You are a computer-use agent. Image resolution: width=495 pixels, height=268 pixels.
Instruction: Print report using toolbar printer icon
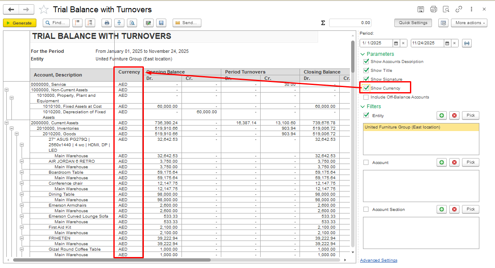click(107, 23)
